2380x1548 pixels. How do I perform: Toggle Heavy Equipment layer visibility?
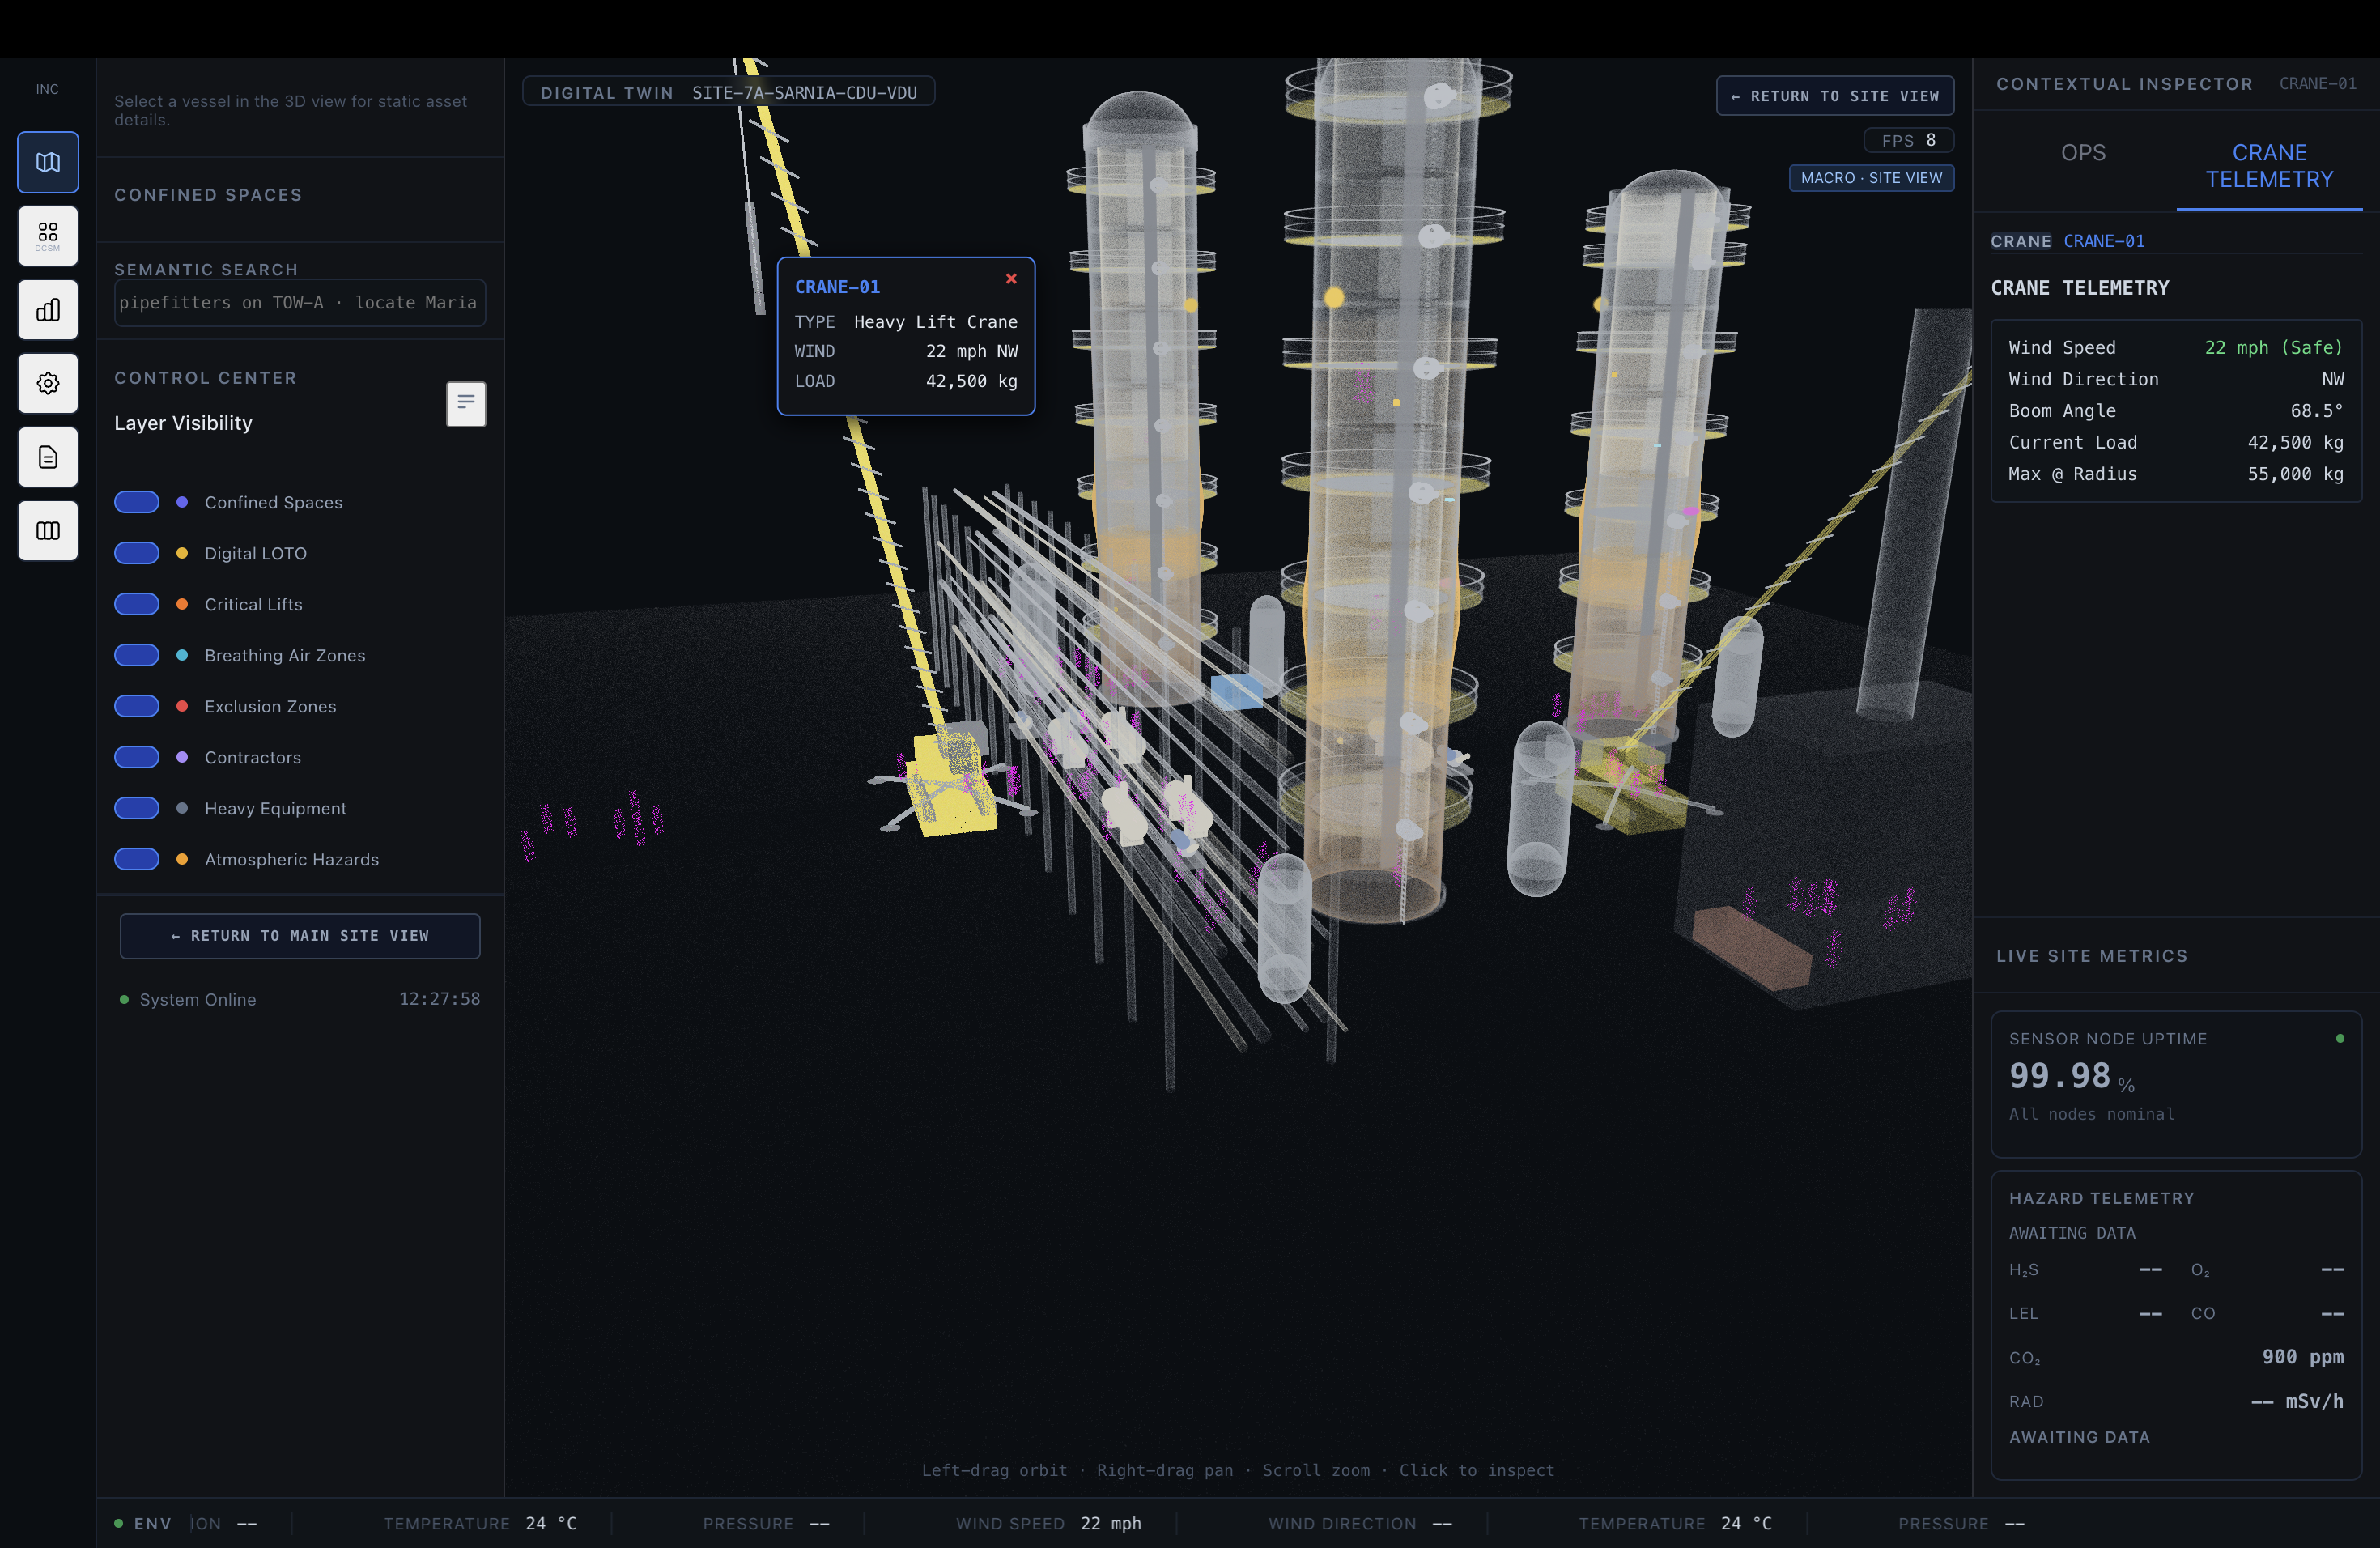click(x=137, y=808)
